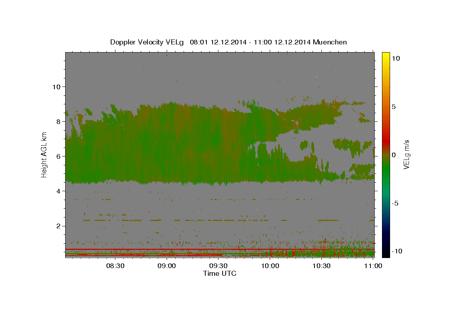Click the 10:30 time tick label
The height and width of the screenshot is (309, 463).
tap(321, 266)
